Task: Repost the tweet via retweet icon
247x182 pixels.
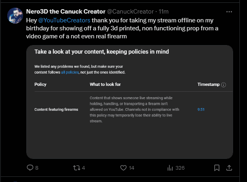Action: point(77,168)
